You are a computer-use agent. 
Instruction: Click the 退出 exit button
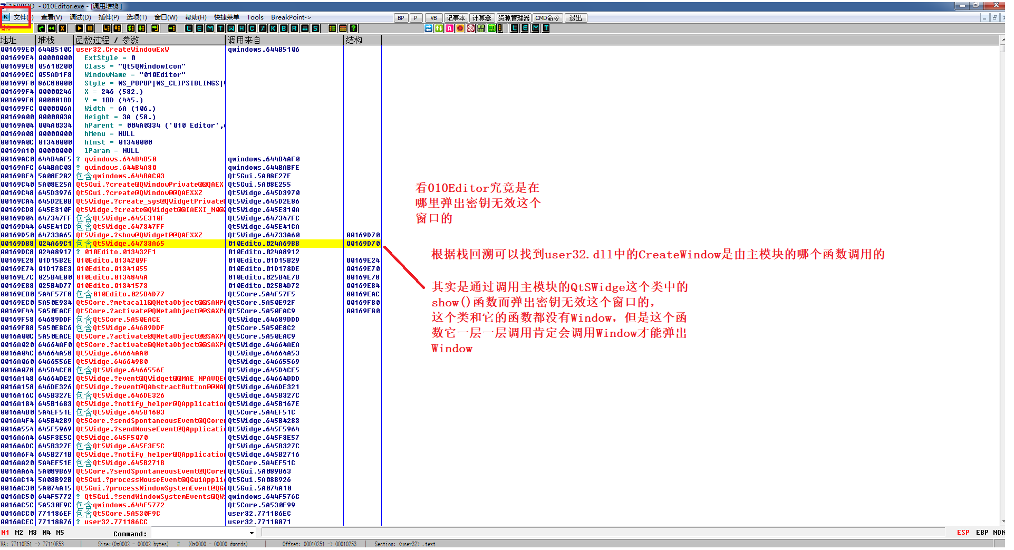tap(576, 18)
